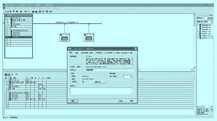The image size is (217, 121).
Task: Click the 属性(R)... interface button
Action: 99,82
